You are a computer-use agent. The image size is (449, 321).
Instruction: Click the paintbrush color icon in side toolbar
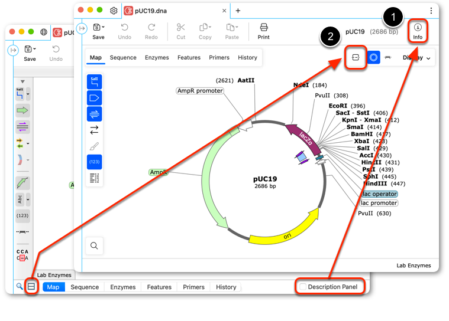[94, 146]
